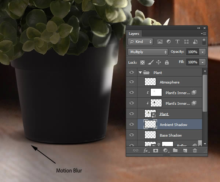Select the Ambient Shadow layer name
The image size is (220, 182).
pyautogui.click(x=173, y=125)
